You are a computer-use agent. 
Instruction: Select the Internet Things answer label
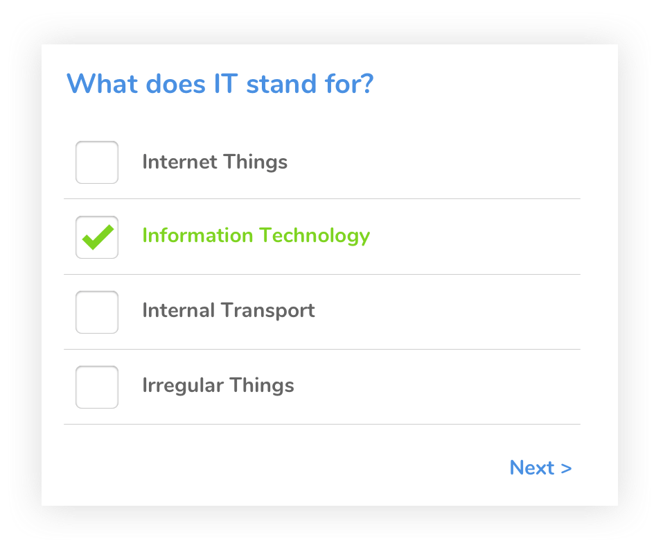[215, 162]
